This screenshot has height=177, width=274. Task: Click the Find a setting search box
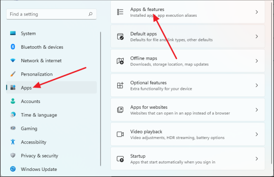(47, 14)
